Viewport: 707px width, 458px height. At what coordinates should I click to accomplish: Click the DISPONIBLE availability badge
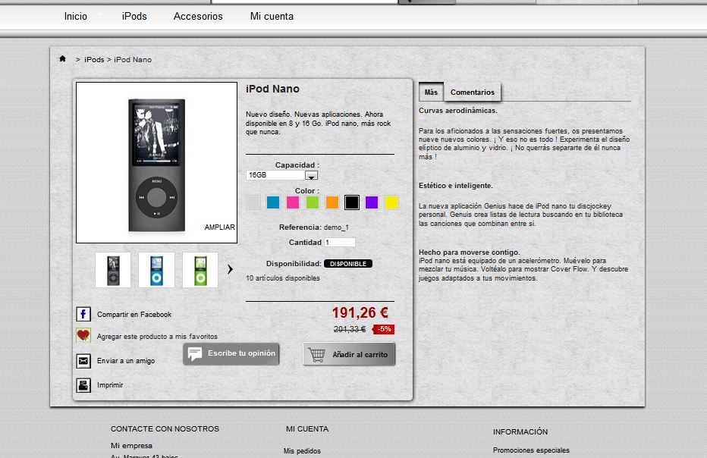(x=348, y=264)
